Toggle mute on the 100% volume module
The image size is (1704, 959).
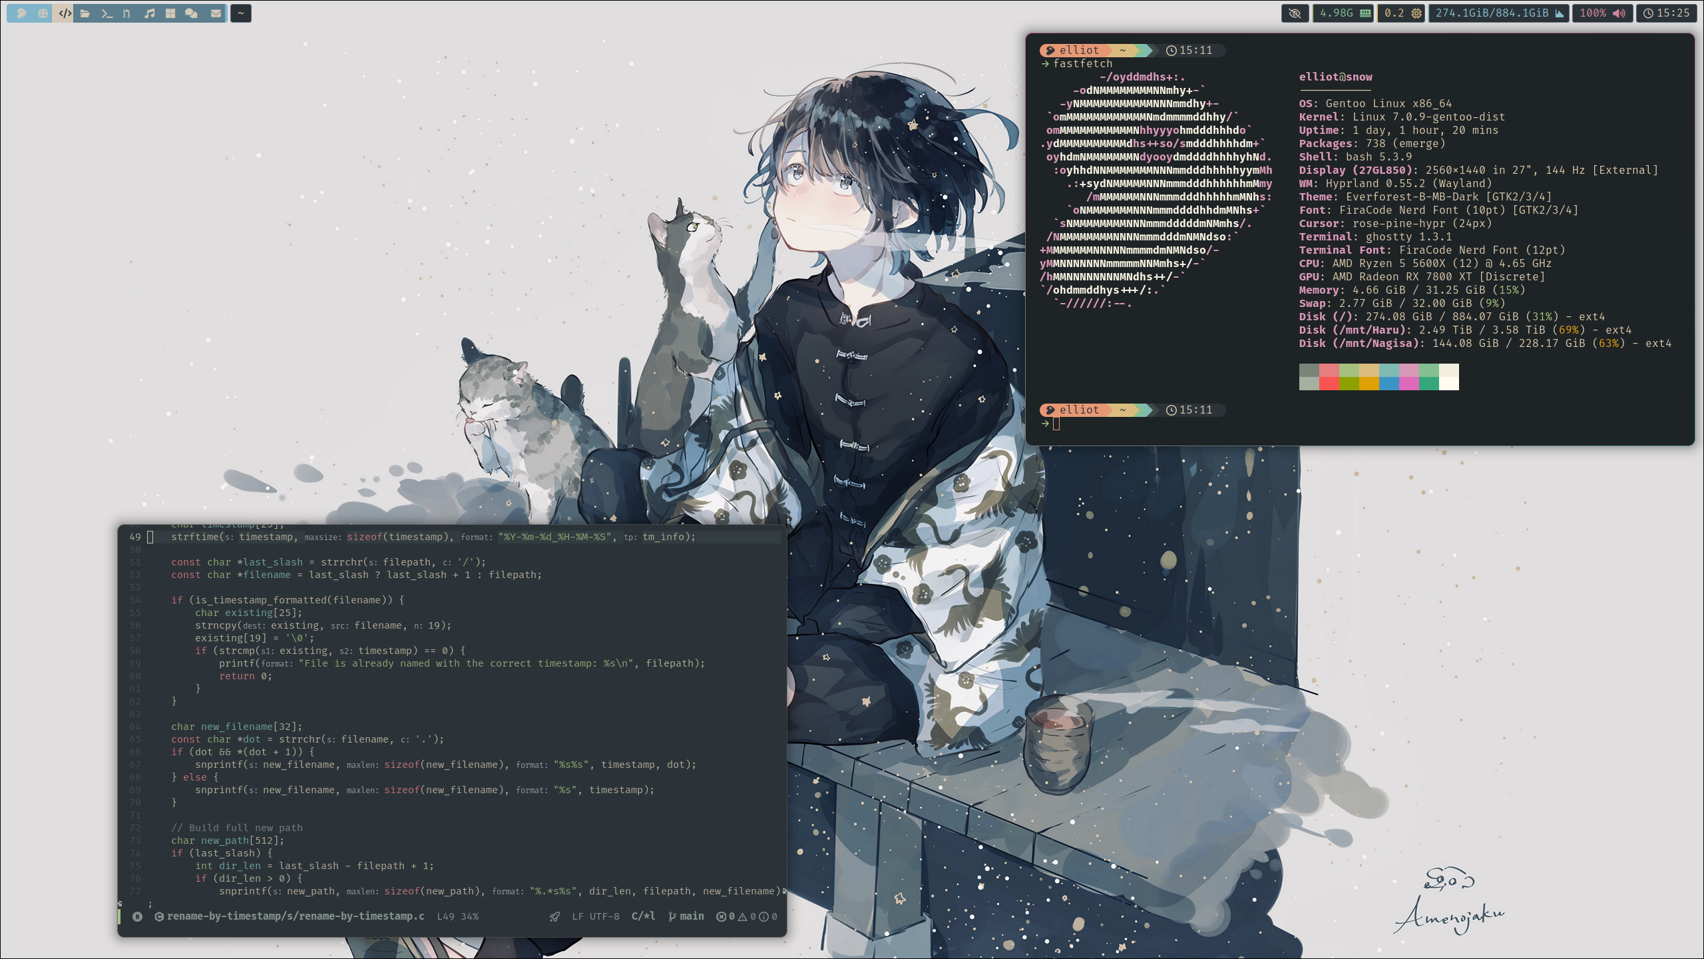tap(1603, 13)
